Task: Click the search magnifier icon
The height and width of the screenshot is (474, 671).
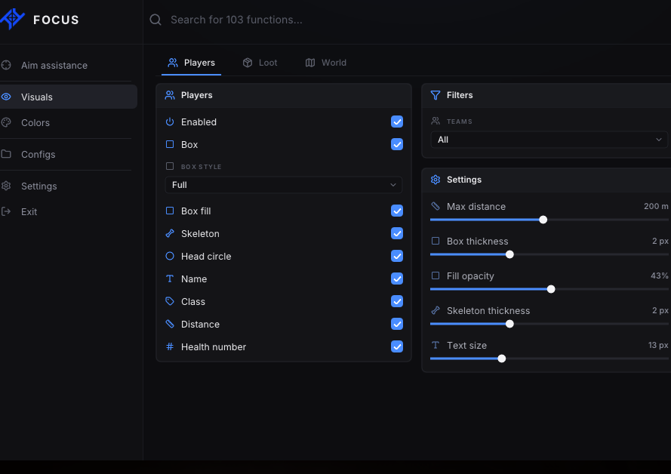Action: [x=155, y=20]
